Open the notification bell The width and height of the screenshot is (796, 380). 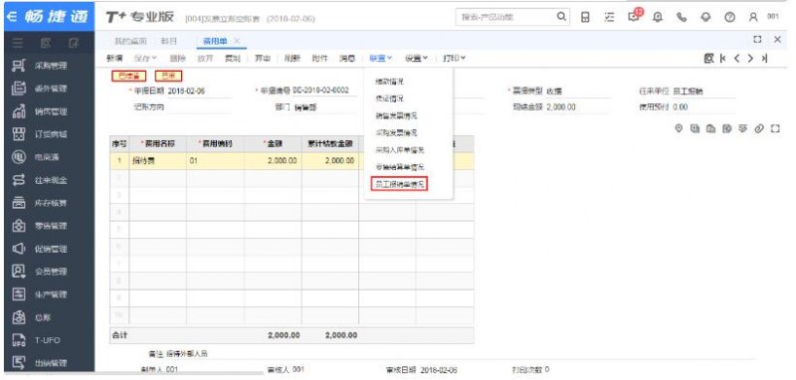pos(658,17)
